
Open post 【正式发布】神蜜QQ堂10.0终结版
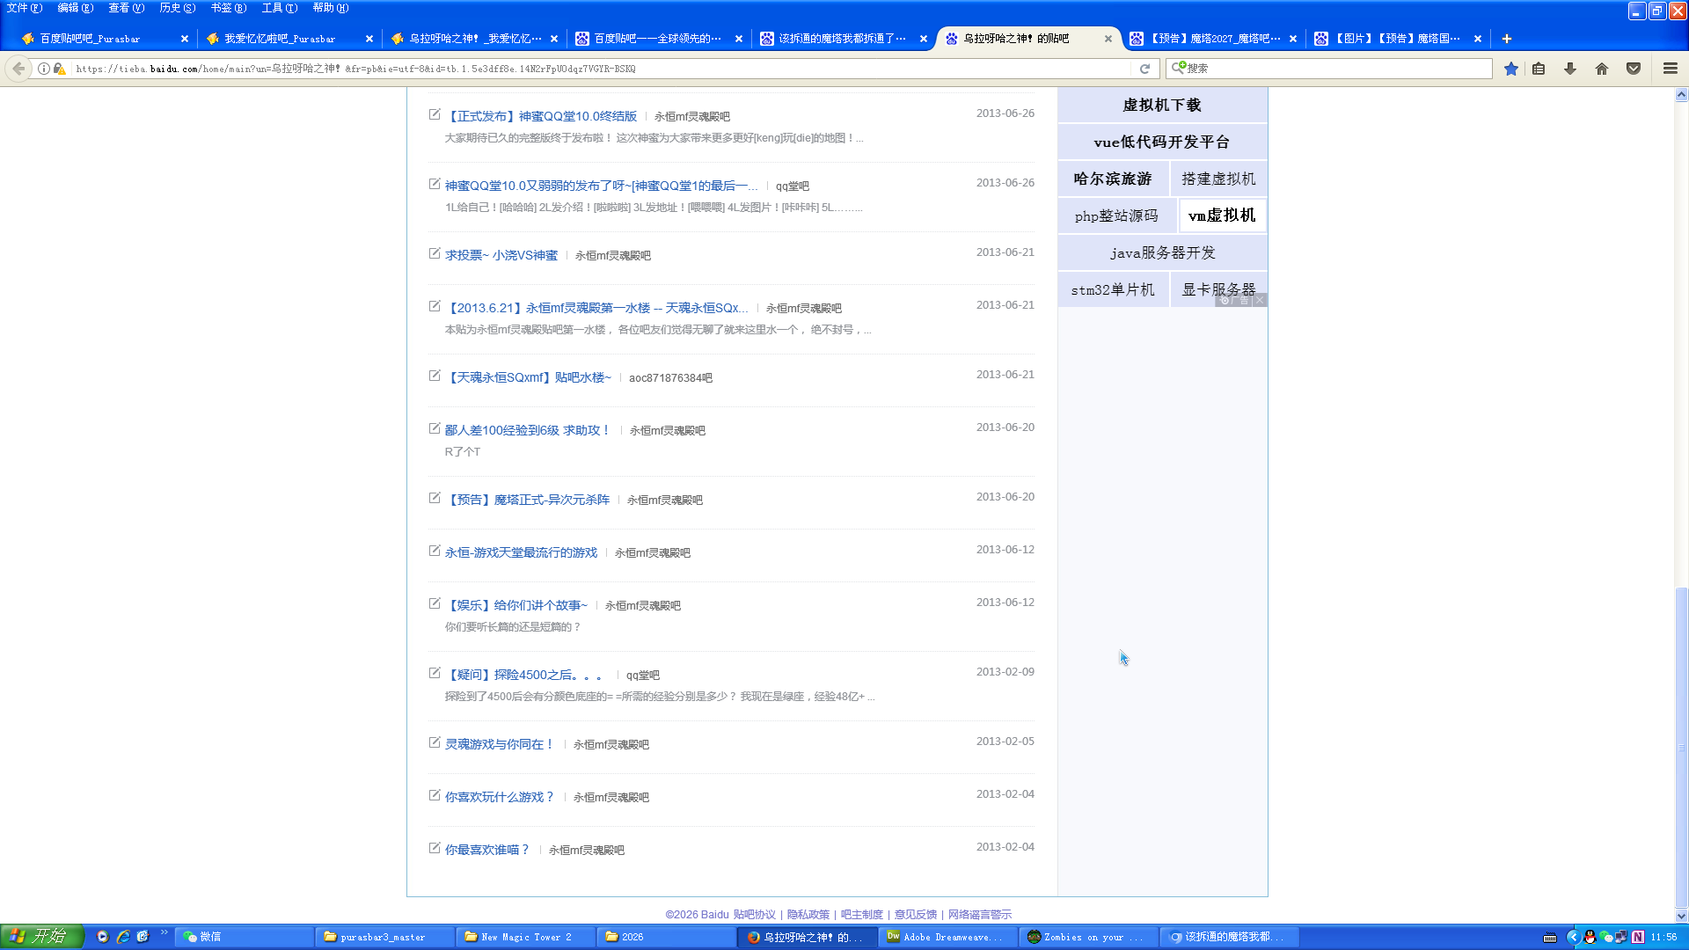(x=541, y=116)
